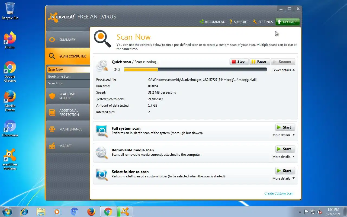Open Additional Protection section

68,113
